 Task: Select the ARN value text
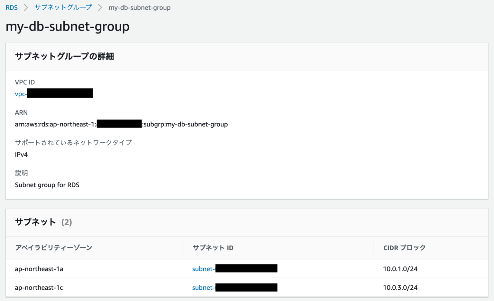point(121,124)
